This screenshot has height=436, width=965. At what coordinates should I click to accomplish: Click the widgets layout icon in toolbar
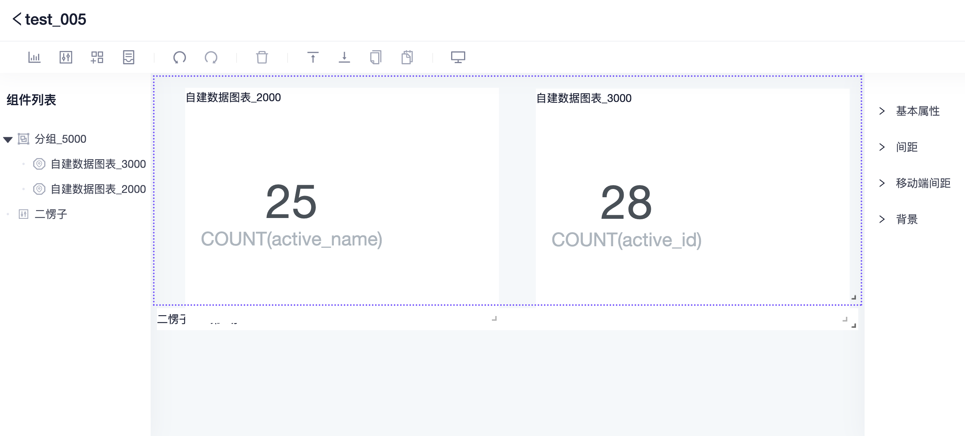(x=97, y=57)
